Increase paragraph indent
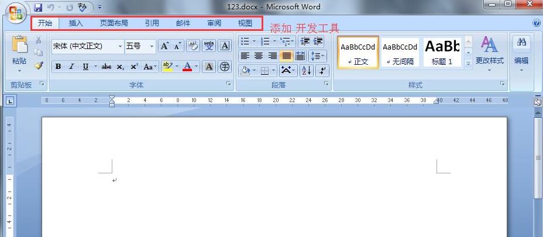543x237 pixels. tap(318, 41)
